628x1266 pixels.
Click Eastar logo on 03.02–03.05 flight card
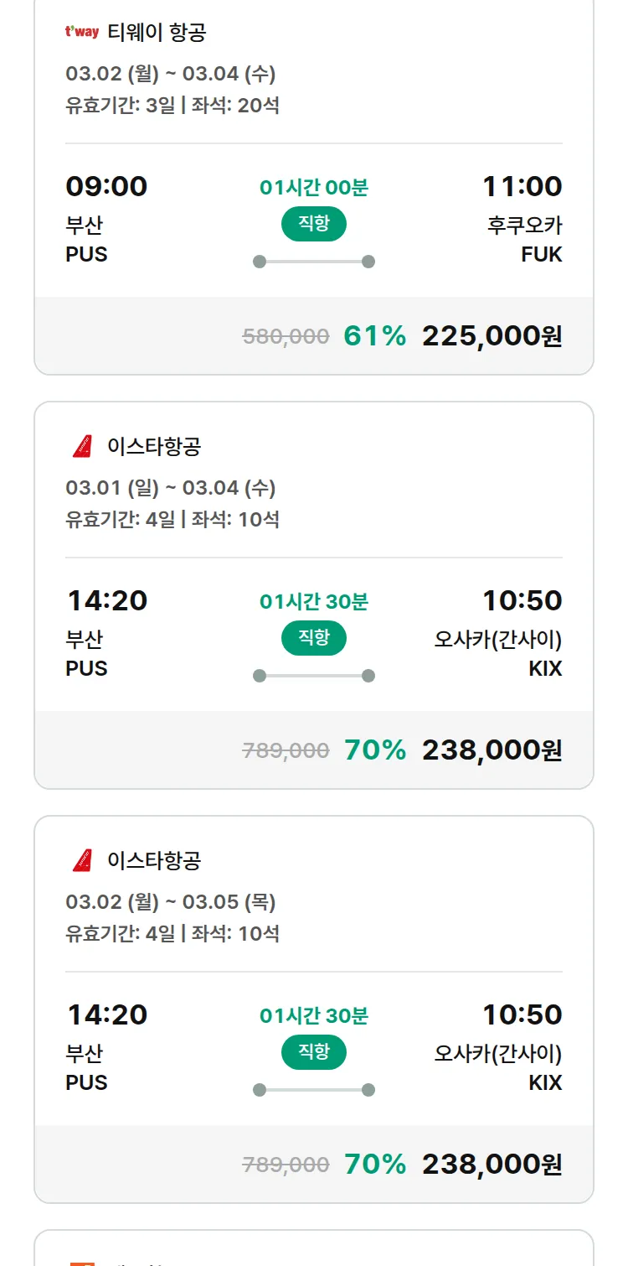[82, 861]
